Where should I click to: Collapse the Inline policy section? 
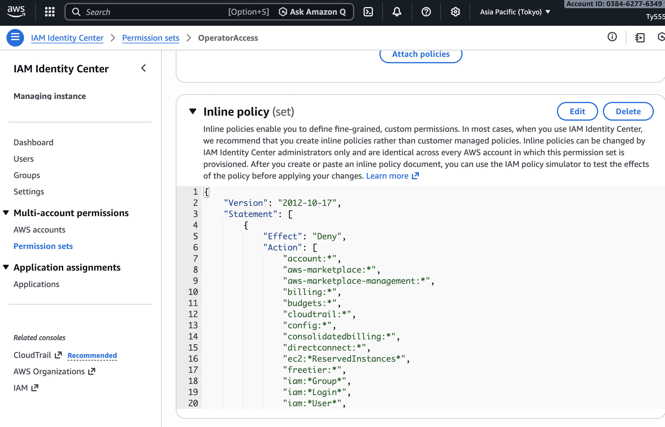point(193,111)
